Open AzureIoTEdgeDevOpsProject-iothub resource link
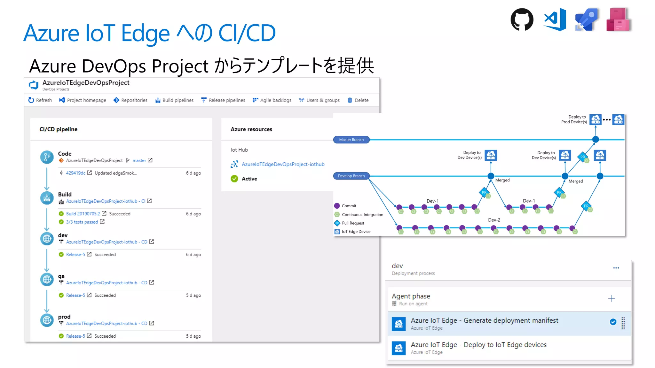This screenshot has height=368, width=655. coord(283,164)
